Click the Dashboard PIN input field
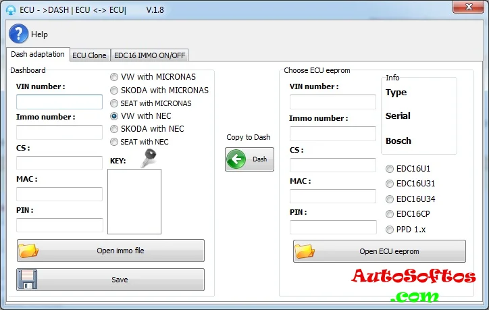 pos(59,225)
